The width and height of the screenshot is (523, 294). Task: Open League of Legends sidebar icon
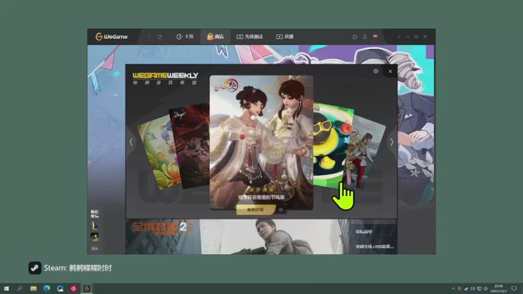pos(95,226)
